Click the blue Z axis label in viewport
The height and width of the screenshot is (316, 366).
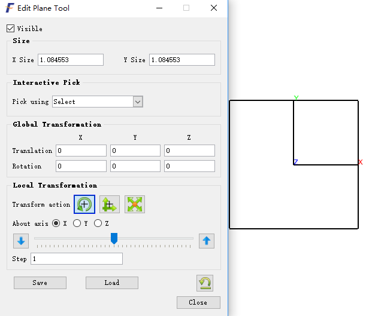tap(296, 162)
